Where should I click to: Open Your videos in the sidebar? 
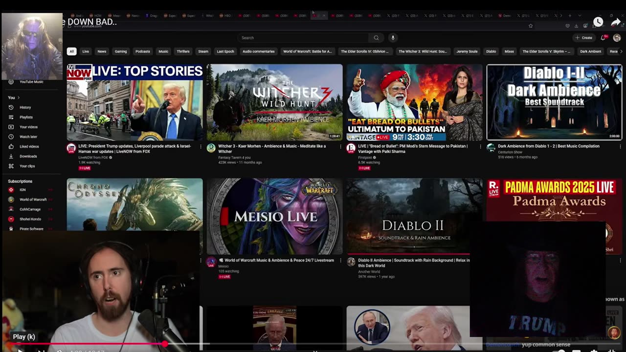click(28, 127)
